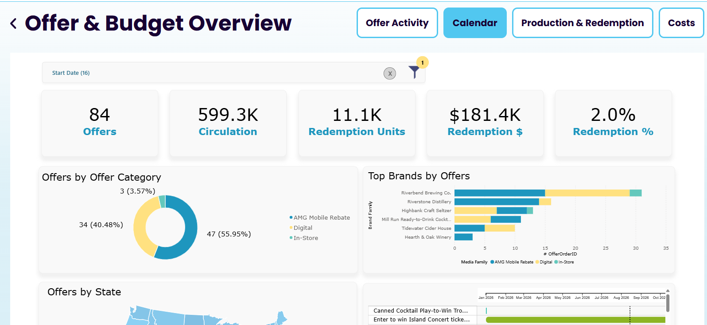The image size is (707, 325).
Task: Click Tidewater Cider House yellow bar segment
Action: pos(500,228)
